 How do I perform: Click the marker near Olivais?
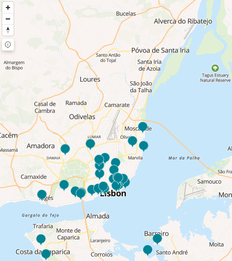click(133, 141)
